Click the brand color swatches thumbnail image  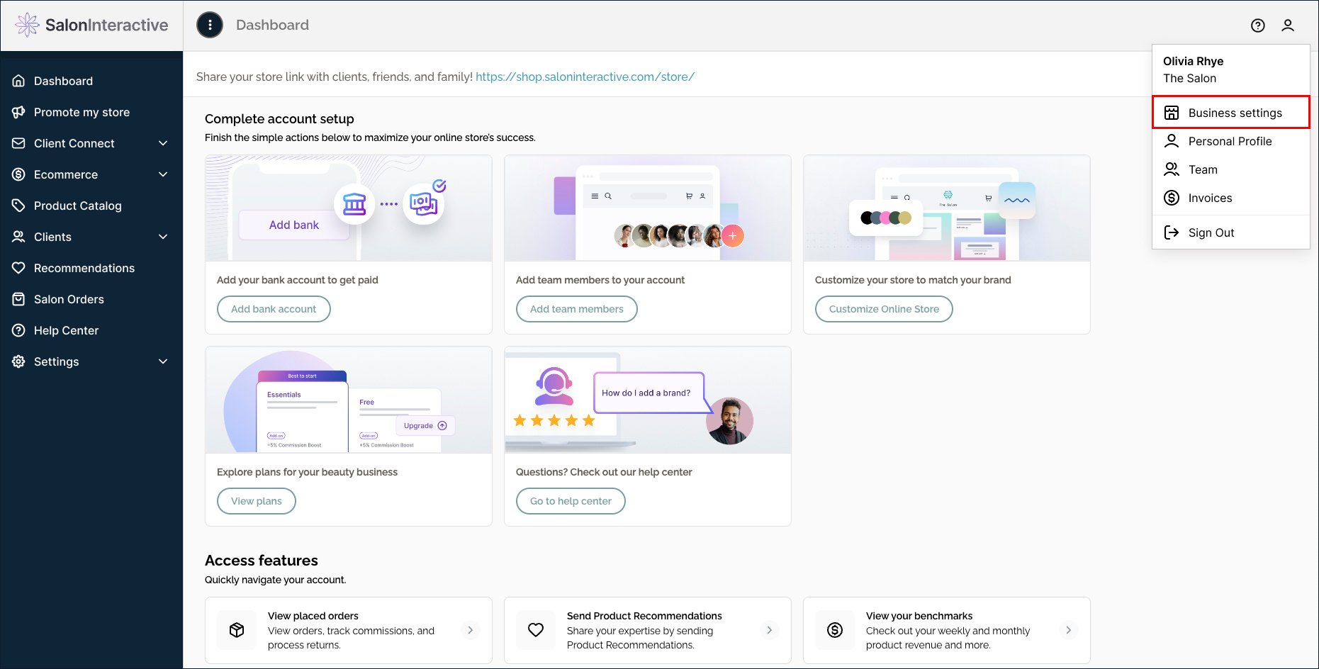click(x=885, y=218)
